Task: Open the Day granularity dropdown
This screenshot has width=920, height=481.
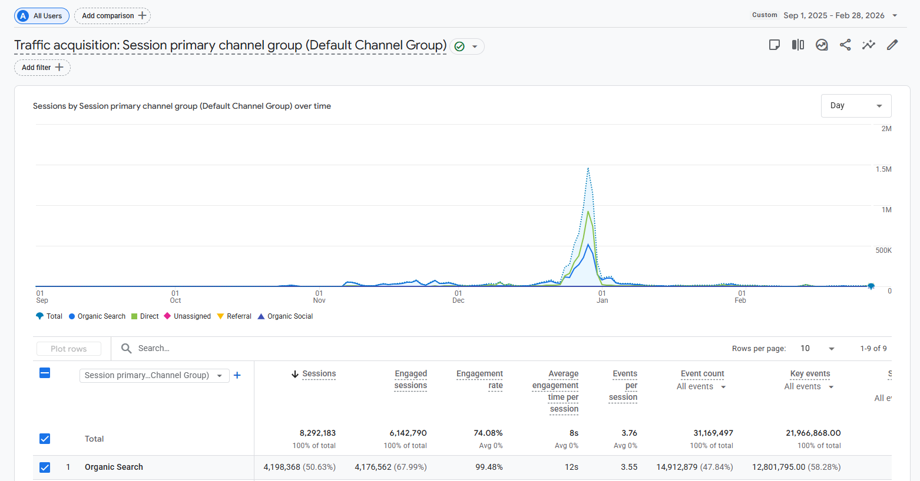Action: tap(856, 106)
